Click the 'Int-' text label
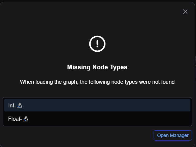The height and width of the screenshot is (147, 196). coord(12,106)
